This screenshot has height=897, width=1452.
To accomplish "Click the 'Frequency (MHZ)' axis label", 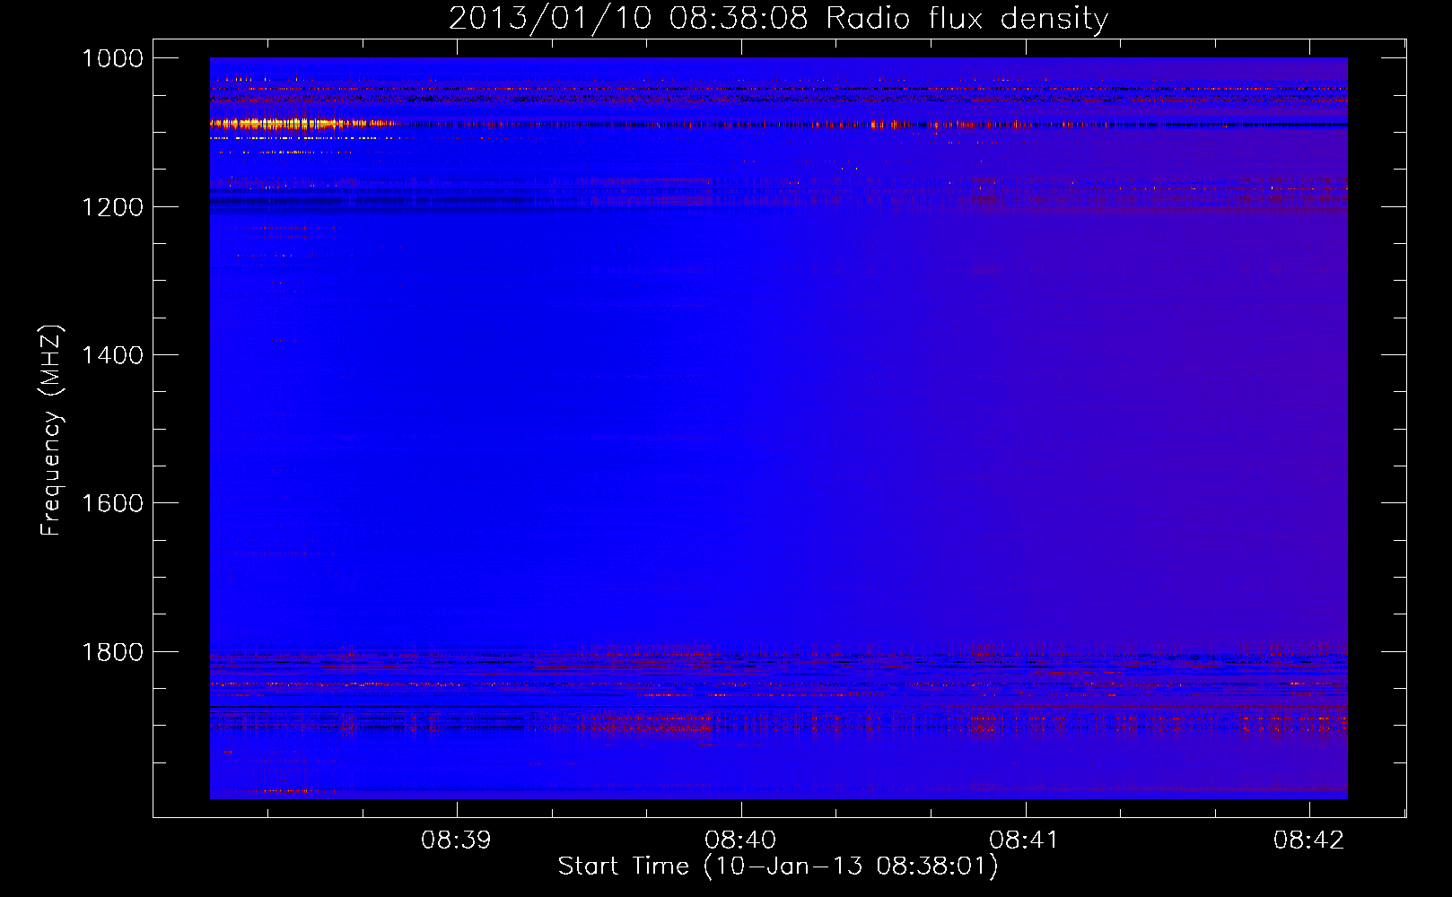I will [x=51, y=431].
